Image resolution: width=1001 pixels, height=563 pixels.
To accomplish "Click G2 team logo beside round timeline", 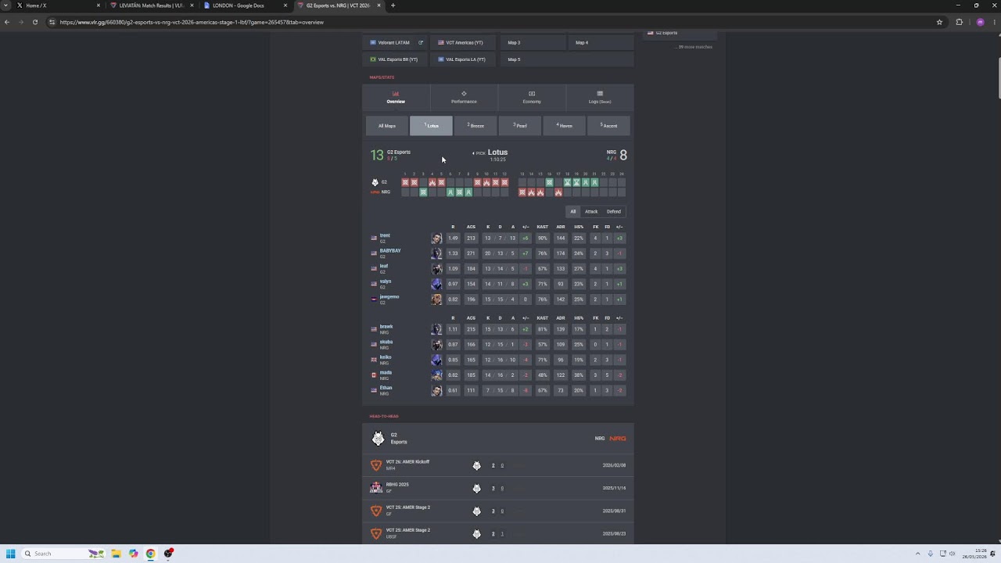I will (375, 182).
